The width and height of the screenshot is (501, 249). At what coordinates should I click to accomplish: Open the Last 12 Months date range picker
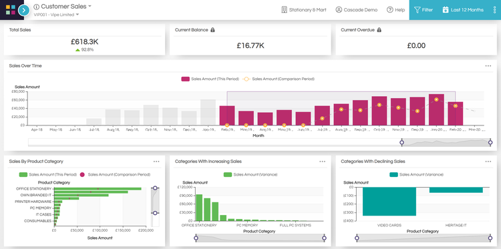click(x=466, y=10)
